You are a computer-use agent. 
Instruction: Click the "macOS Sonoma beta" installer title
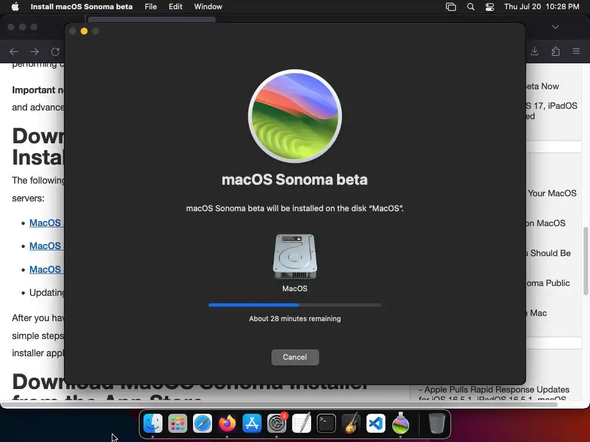click(294, 180)
